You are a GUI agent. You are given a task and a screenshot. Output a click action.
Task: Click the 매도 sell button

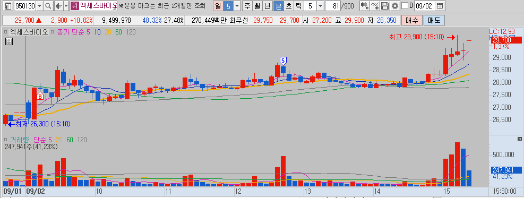[434, 20]
